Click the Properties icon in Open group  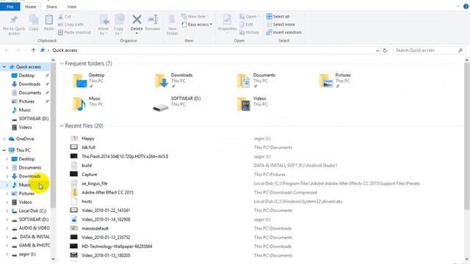pos(227,20)
